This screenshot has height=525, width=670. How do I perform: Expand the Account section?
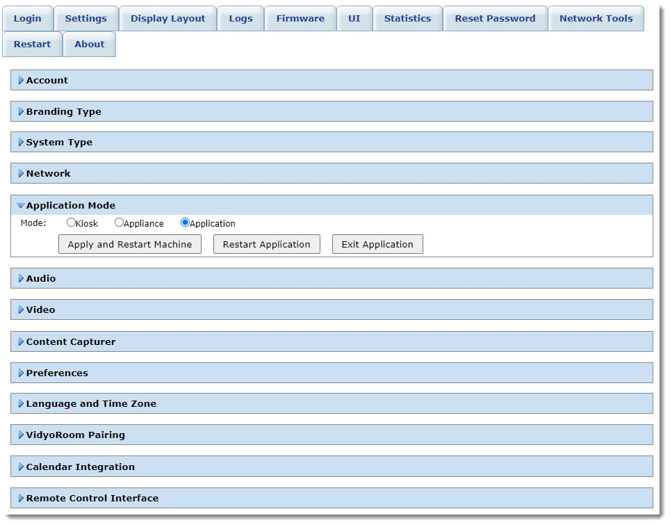tap(332, 80)
